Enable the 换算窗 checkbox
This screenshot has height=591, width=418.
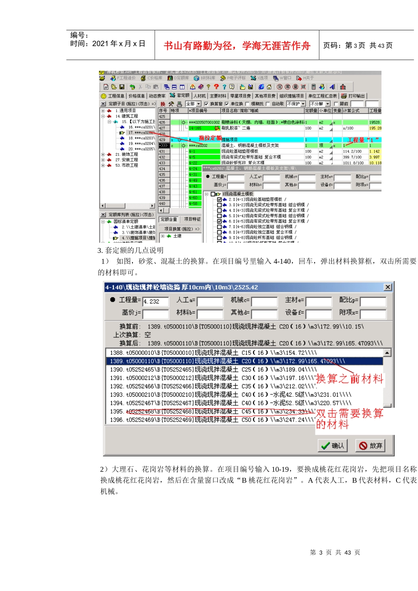[x=206, y=104]
